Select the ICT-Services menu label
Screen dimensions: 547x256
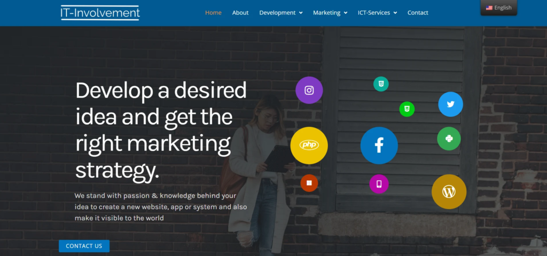pyautogui.click(x=374, y=13)
